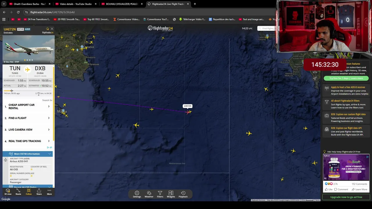This screenshot has width=372, height=209.
Task: Open aircraft photo in external link
Action: coord(52,62)
